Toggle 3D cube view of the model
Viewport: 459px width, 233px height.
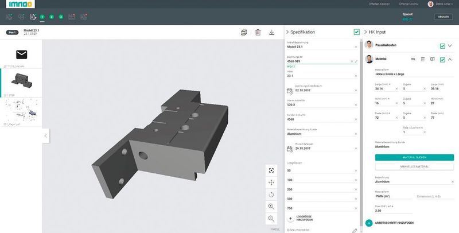point(244,33)
